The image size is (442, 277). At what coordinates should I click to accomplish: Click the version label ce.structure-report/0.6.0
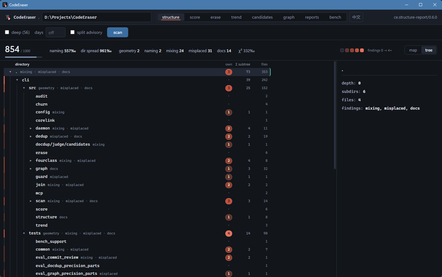pos(415,17)
